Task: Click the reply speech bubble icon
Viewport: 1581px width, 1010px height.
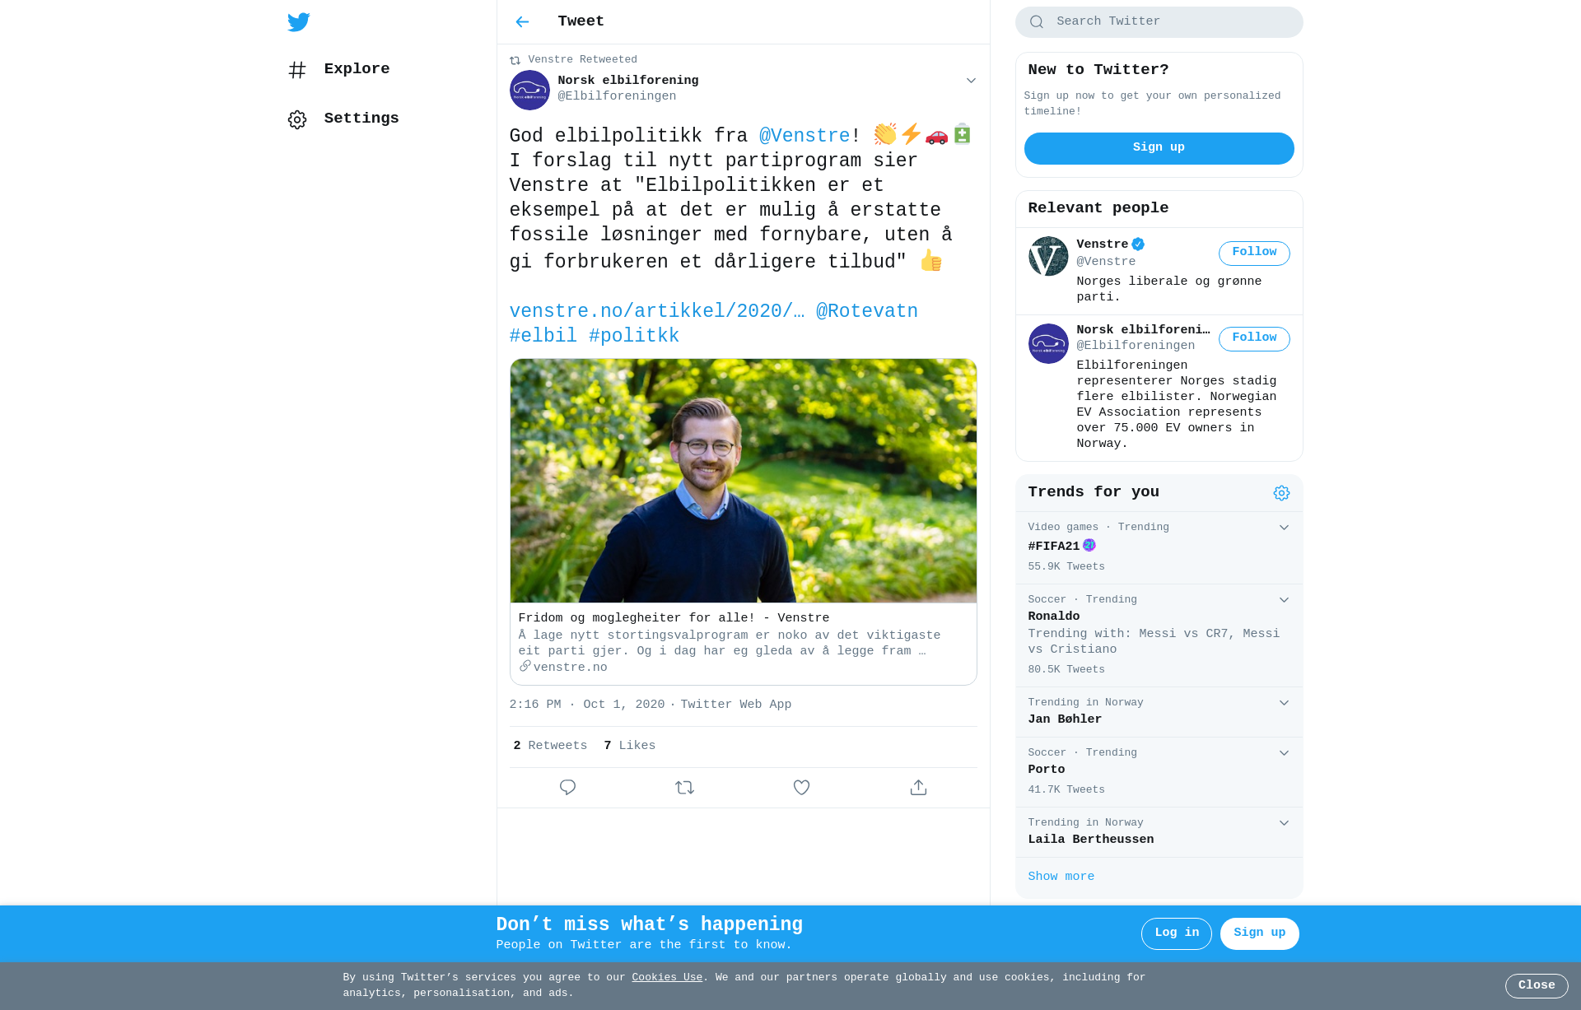Action: pos(567,788)
